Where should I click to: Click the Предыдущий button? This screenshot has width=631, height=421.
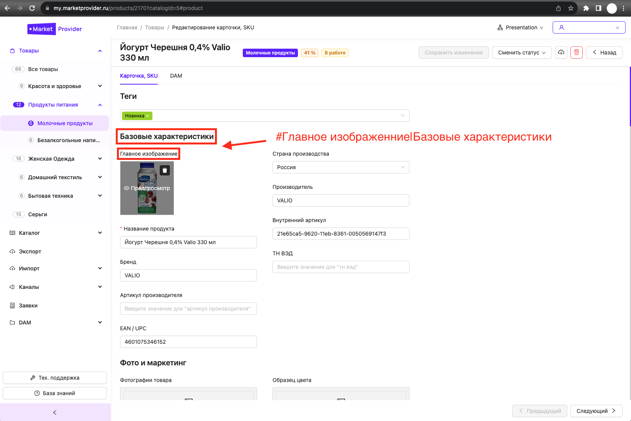[540, 411]
